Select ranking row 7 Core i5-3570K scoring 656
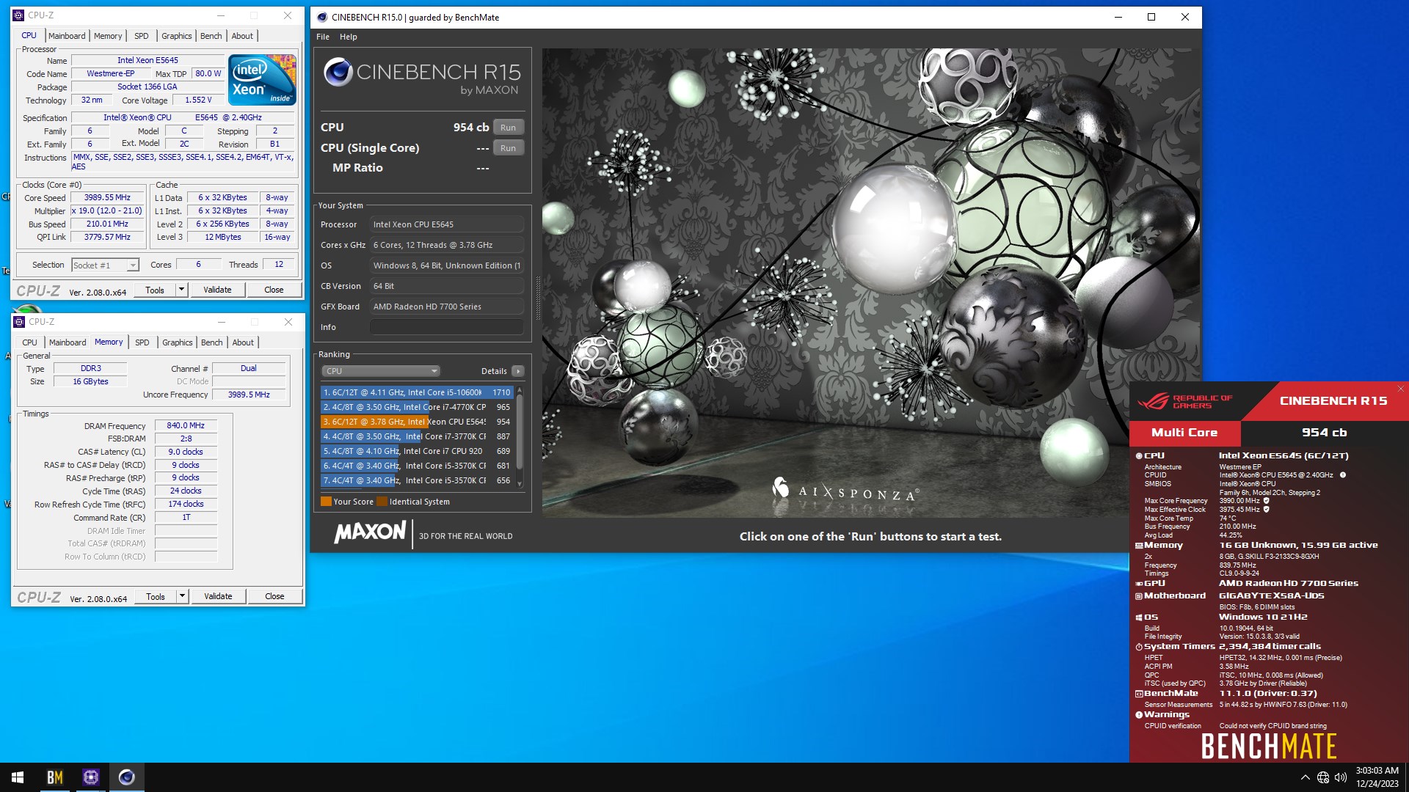 (x=417, y=480)
